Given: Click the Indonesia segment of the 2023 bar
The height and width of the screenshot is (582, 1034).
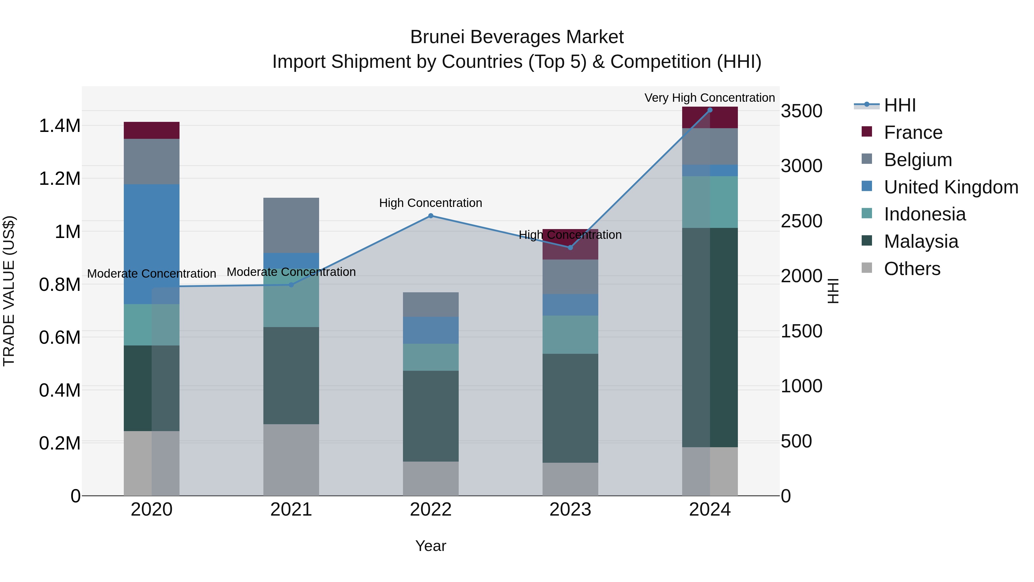Looking at the screenshot, I should coord(570,335).
